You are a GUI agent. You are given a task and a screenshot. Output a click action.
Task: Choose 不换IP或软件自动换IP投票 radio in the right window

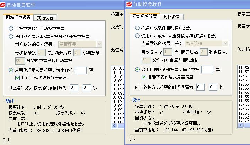(x=137, y=28)
